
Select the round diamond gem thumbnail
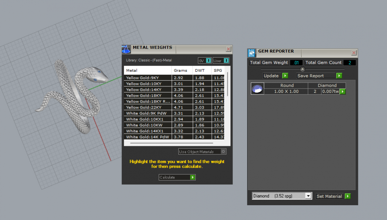pos(257,89)
